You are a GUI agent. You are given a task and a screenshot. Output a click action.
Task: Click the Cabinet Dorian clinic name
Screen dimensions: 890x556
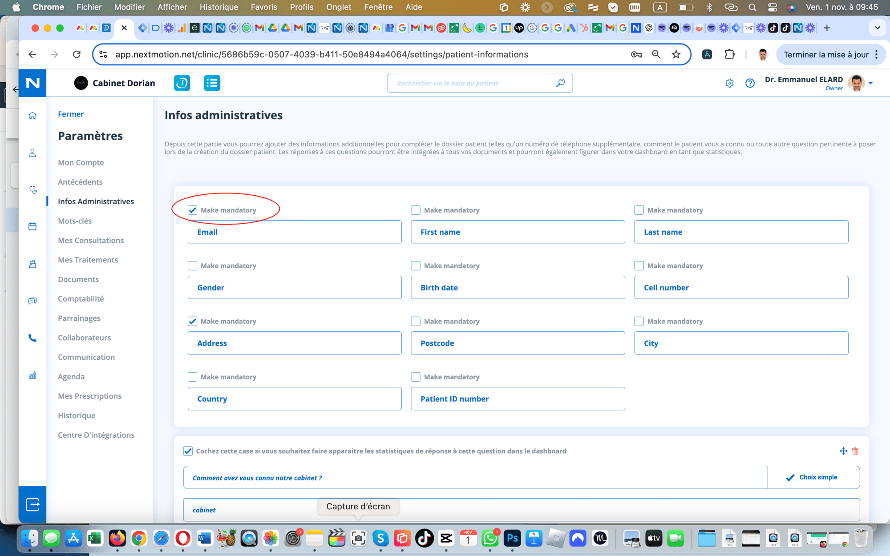point(124,83)
